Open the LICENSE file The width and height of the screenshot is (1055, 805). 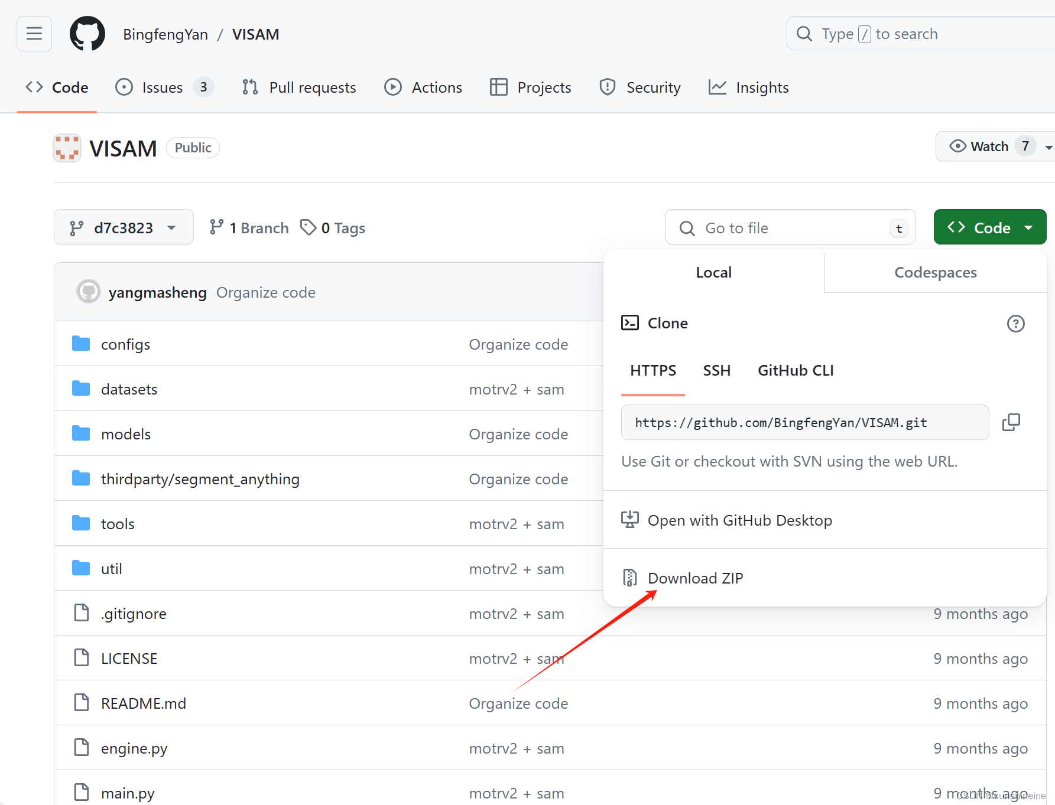point(129,659)
